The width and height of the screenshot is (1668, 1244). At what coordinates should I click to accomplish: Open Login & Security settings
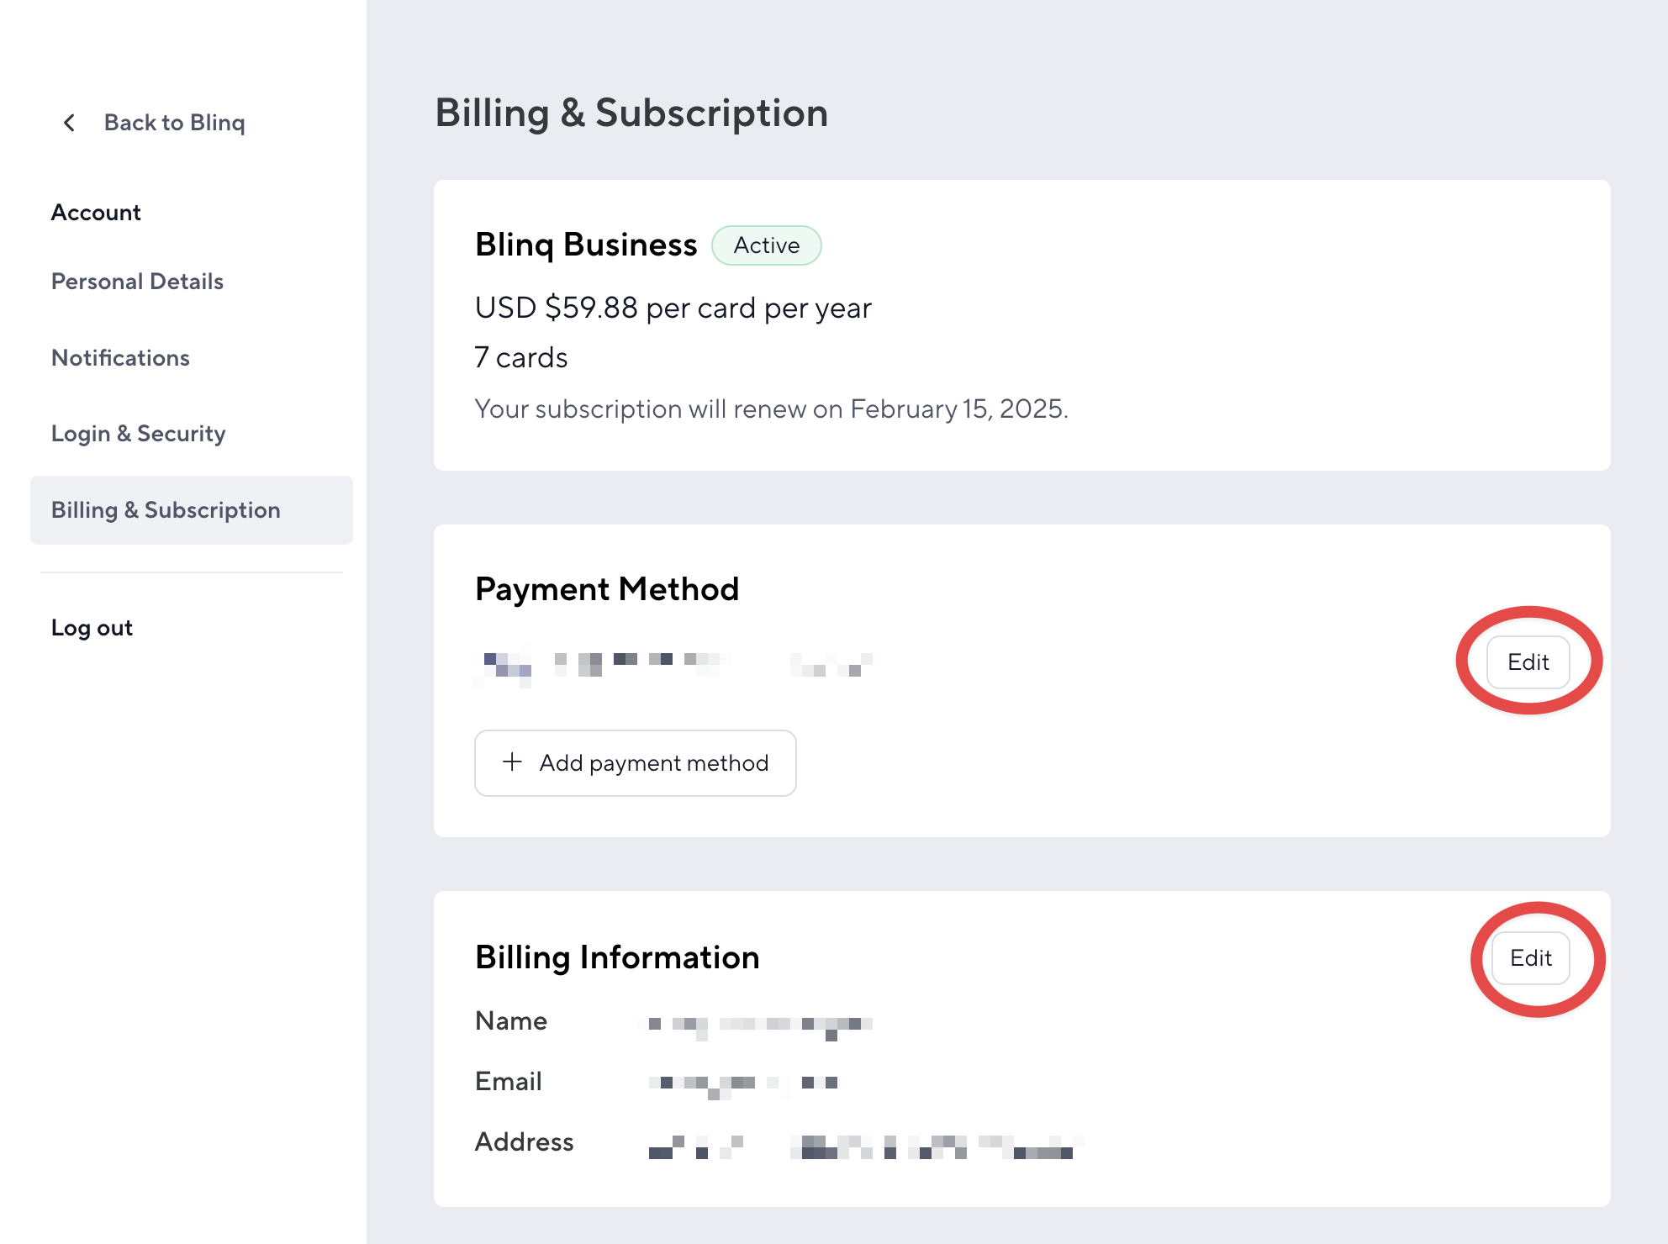click(139, 434)
